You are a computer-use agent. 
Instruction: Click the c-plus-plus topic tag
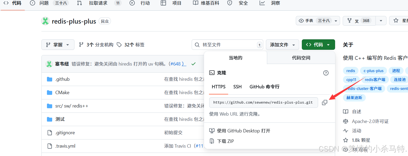coord(373,71)
